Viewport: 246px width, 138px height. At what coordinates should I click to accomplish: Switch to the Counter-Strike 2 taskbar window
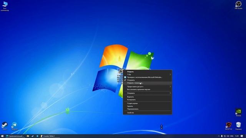coord(50,136)
